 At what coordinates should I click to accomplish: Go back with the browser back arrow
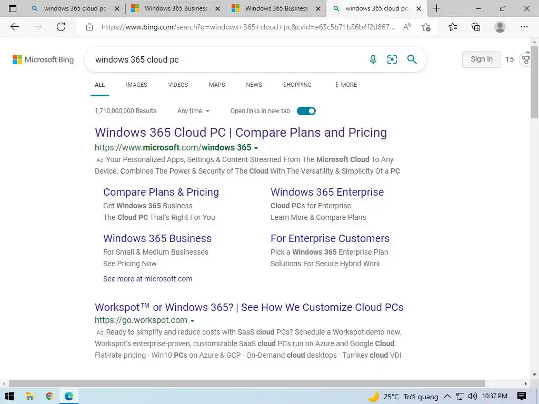[x=14, y=27]
